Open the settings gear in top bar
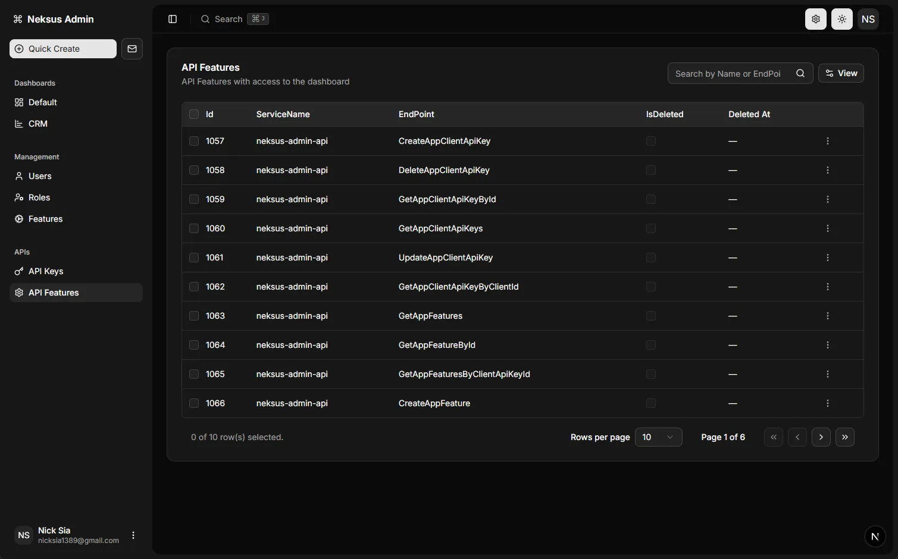Image resolution: width=898 pixels, height=559 pixels. click(x=815, y=19)
